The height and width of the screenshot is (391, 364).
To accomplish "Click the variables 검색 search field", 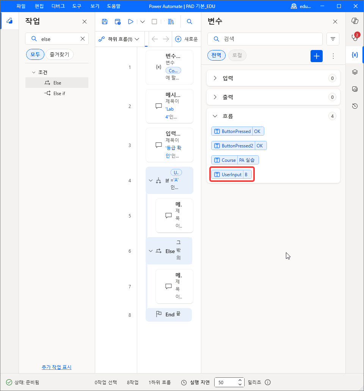I will pos(265,39).
